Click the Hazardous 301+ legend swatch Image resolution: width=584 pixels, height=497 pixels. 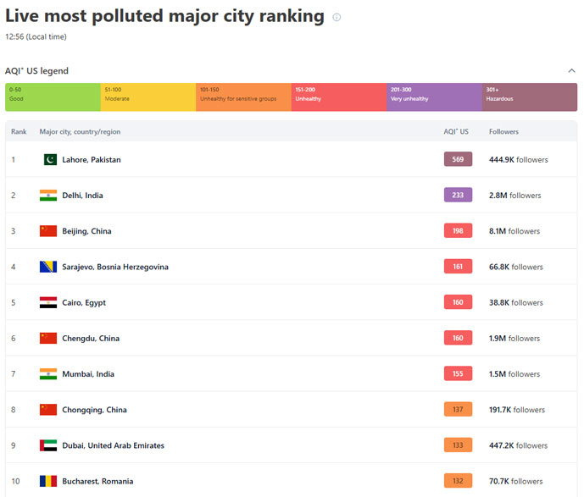tap(529, 97)
